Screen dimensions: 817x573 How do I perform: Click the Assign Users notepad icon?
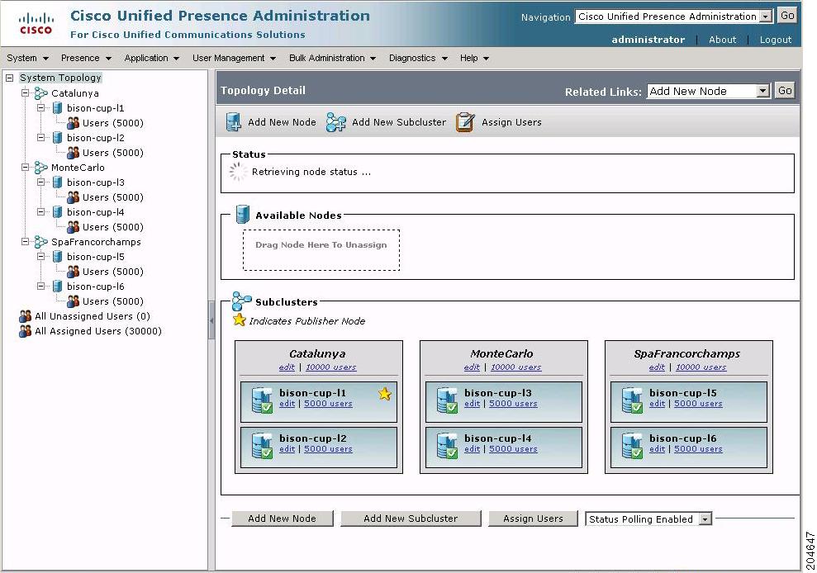(x=465, y=122)
